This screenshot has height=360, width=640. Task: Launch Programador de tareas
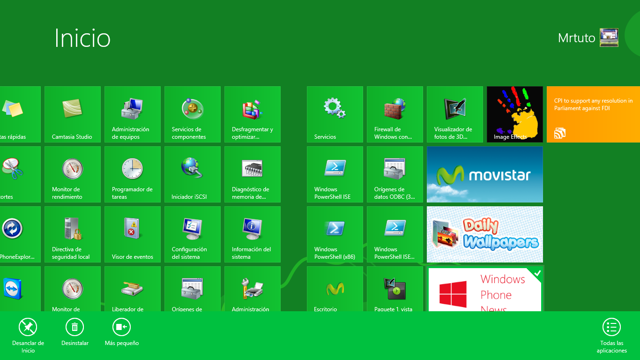point(133,174)
